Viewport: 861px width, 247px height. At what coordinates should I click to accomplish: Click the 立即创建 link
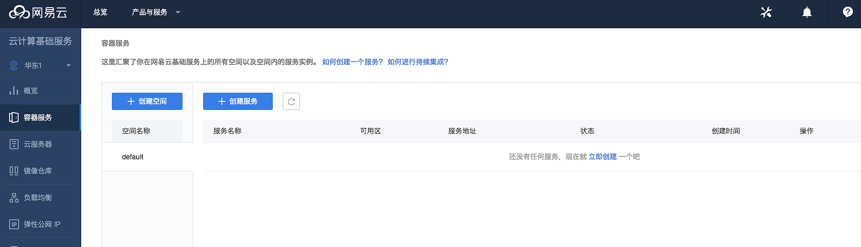602,157
